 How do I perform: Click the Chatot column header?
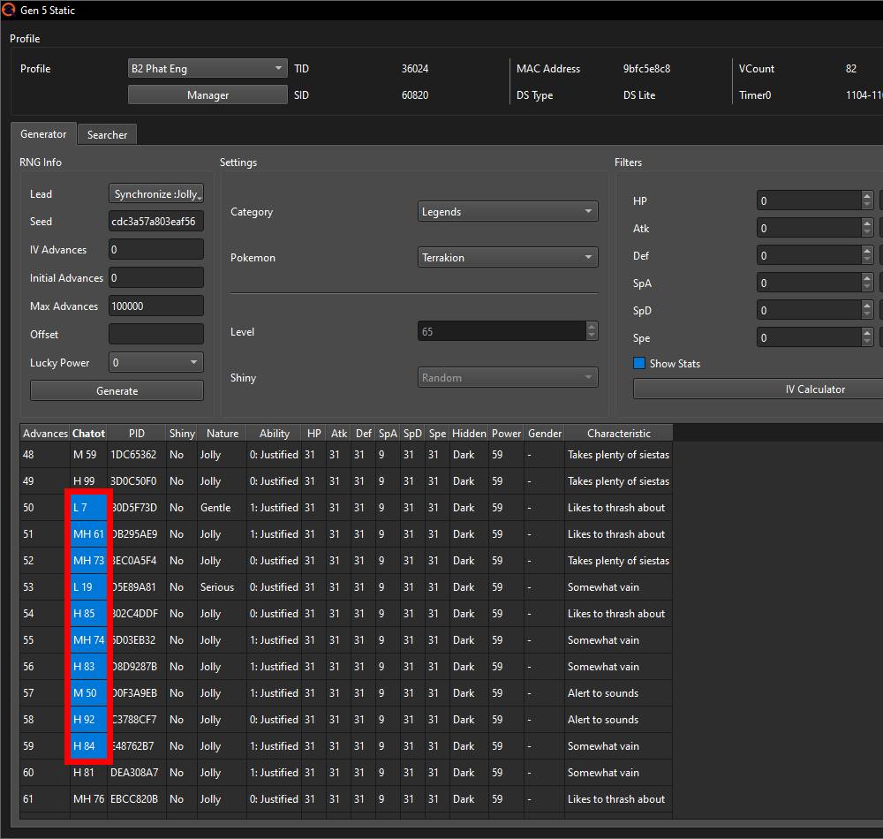(x=88, y=434)
